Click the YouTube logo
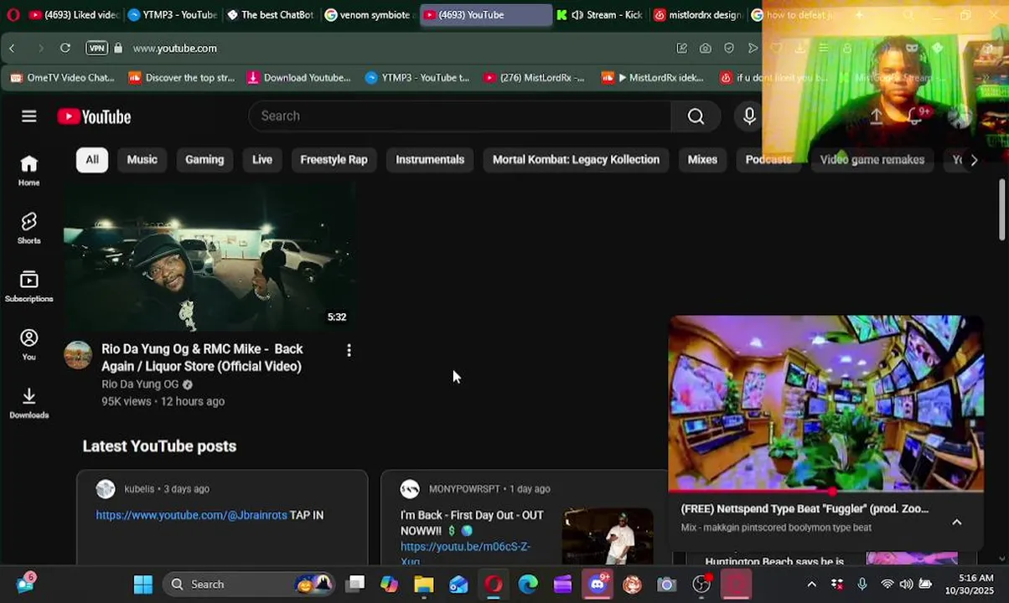 [x=94, y=116]
